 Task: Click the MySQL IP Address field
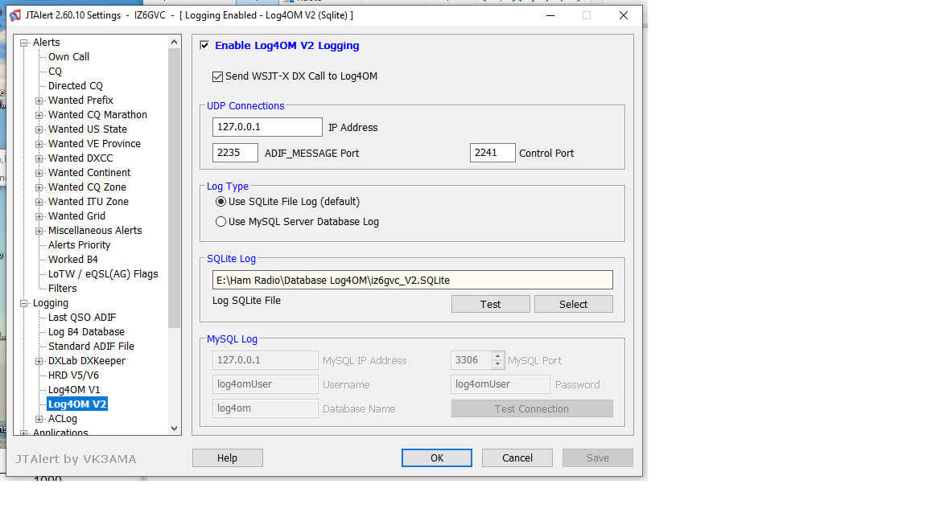266,360
